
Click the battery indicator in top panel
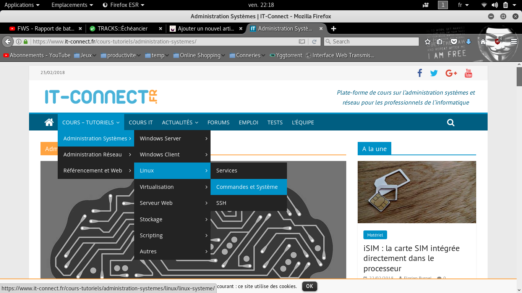506,5
